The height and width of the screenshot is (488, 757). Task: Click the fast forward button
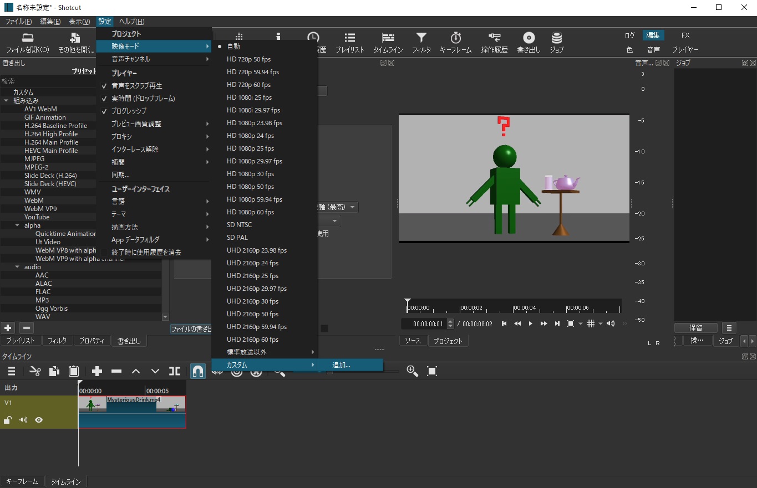(544, 323)
